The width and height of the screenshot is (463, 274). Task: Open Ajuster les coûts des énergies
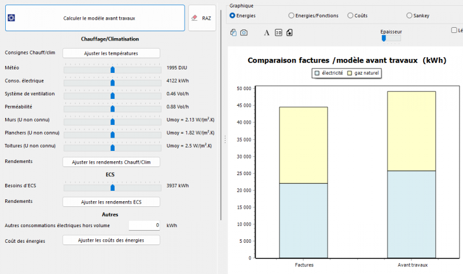[x=111, y=240]
